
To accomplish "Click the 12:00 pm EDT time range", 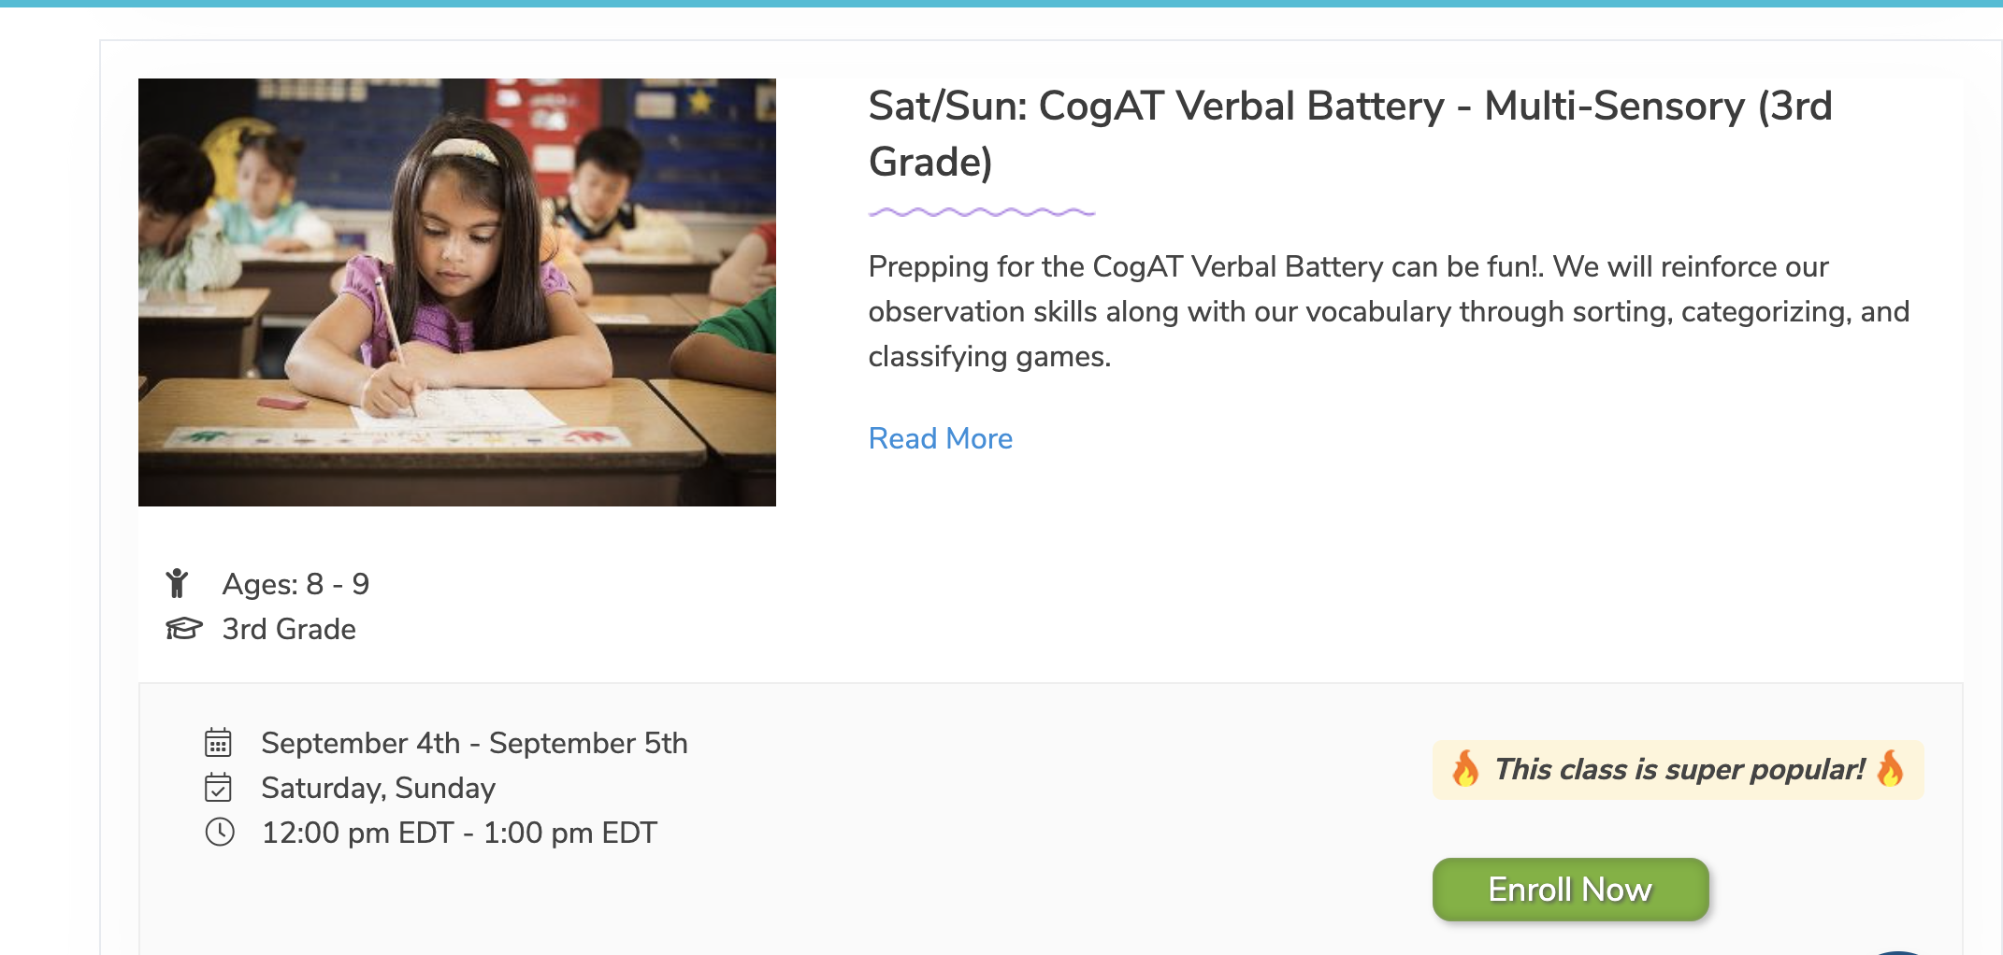I will click(x=459, y=833).
